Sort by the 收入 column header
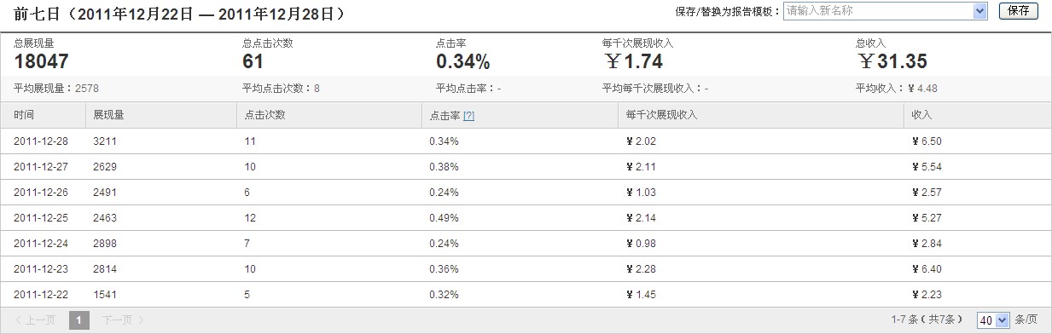 [921, 115]
